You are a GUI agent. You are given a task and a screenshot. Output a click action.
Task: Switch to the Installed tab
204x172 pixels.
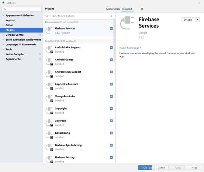[x=127, y=9]
